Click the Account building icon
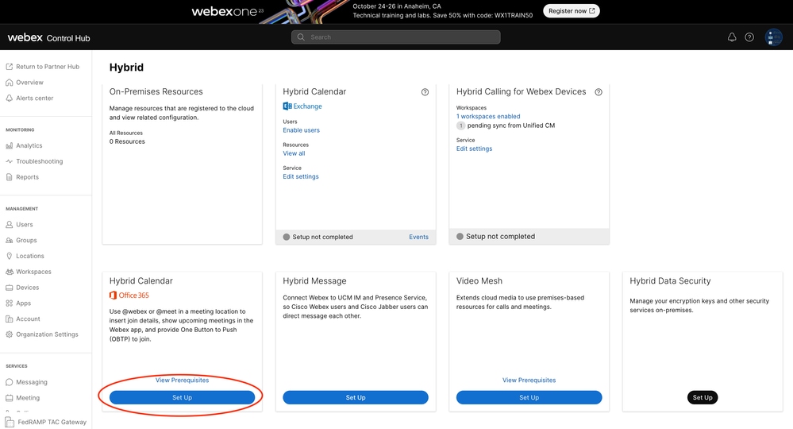 tap(9, 319)
